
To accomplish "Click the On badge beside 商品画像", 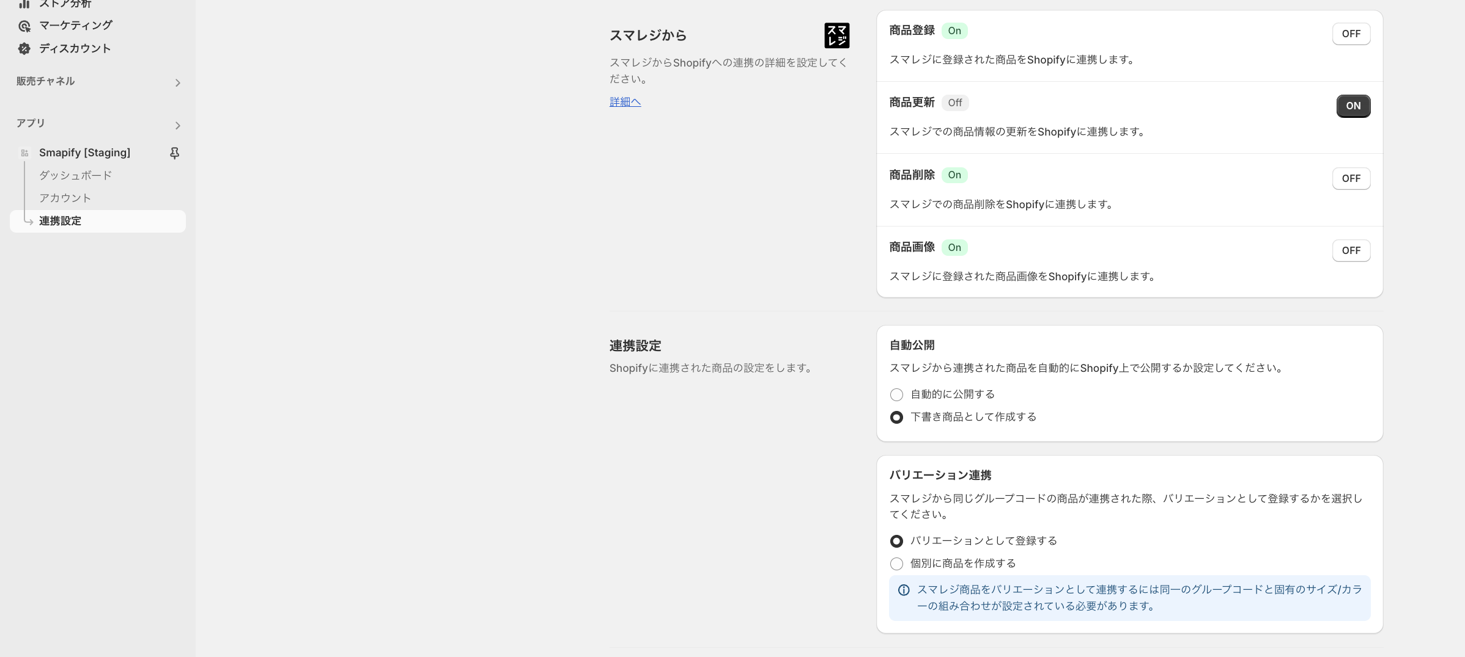I will (x=954, y=247).
